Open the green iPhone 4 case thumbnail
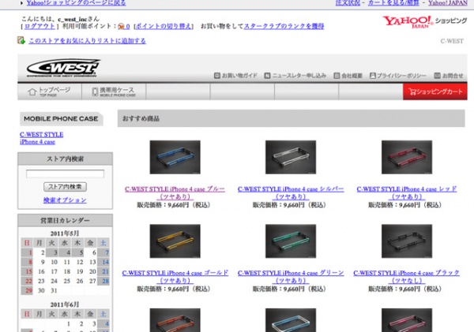474x332 pixels. click(x=291, y=241)
